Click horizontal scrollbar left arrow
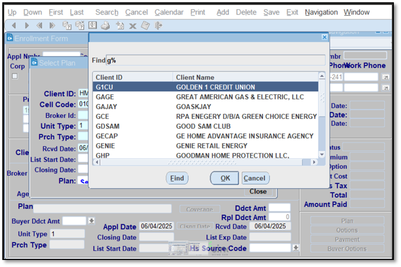 (97, 162)
